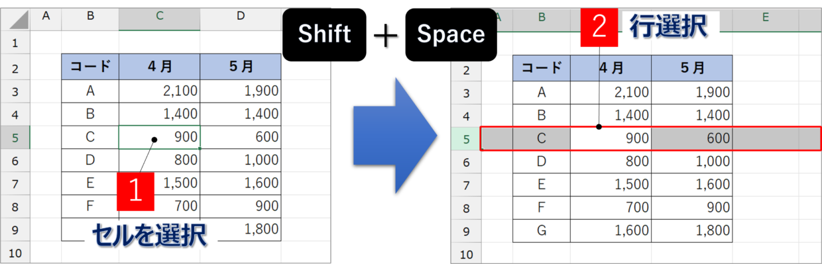Click the select-all corner of left sheet
Image resolution: width=822 pixels, height=264 pixels.
(x=15, y=20)
